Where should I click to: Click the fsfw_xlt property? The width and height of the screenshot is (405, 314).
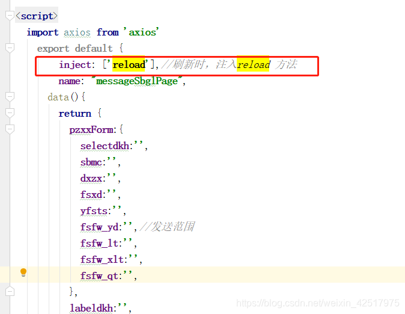(102, 259)
